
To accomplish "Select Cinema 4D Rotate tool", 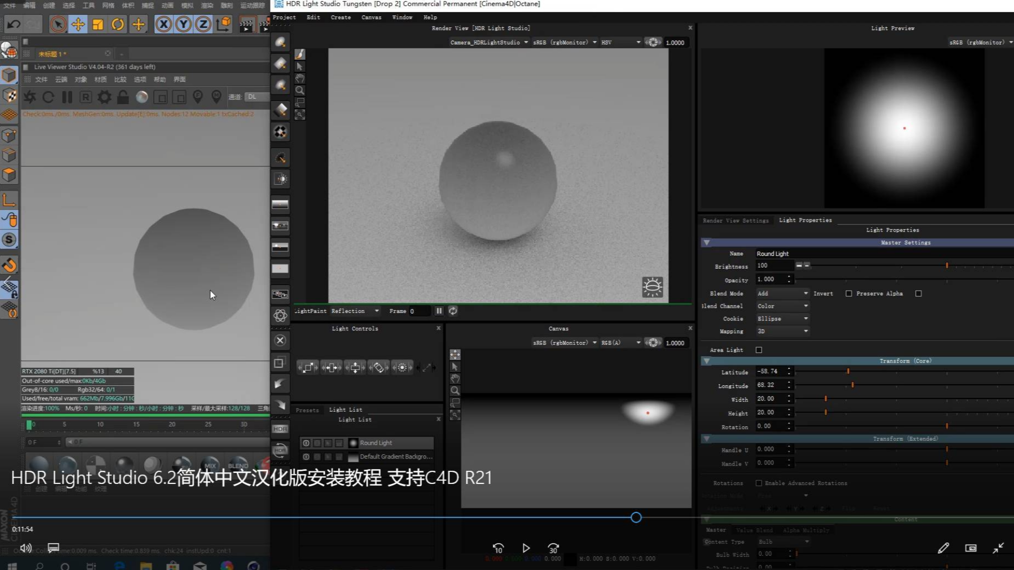I will [118, 24].
